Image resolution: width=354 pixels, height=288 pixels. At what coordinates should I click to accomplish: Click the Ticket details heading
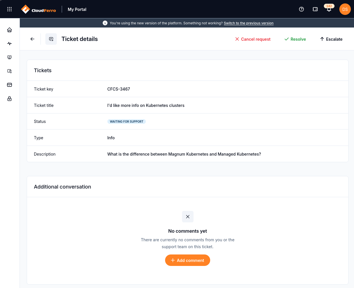click(x=80, y=39)
